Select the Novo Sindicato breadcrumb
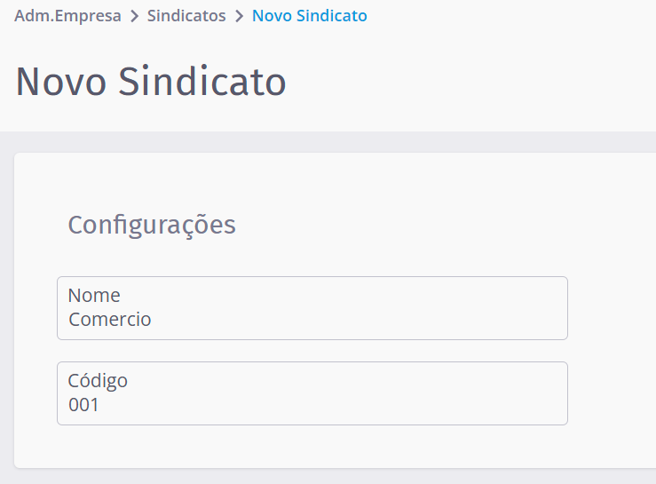The height and width of the screenshot is (484, 656). click(x=309, y=16)
